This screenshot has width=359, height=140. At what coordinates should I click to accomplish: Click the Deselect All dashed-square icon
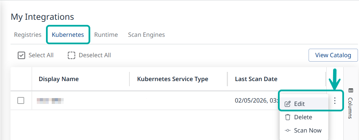coord(71,55)
